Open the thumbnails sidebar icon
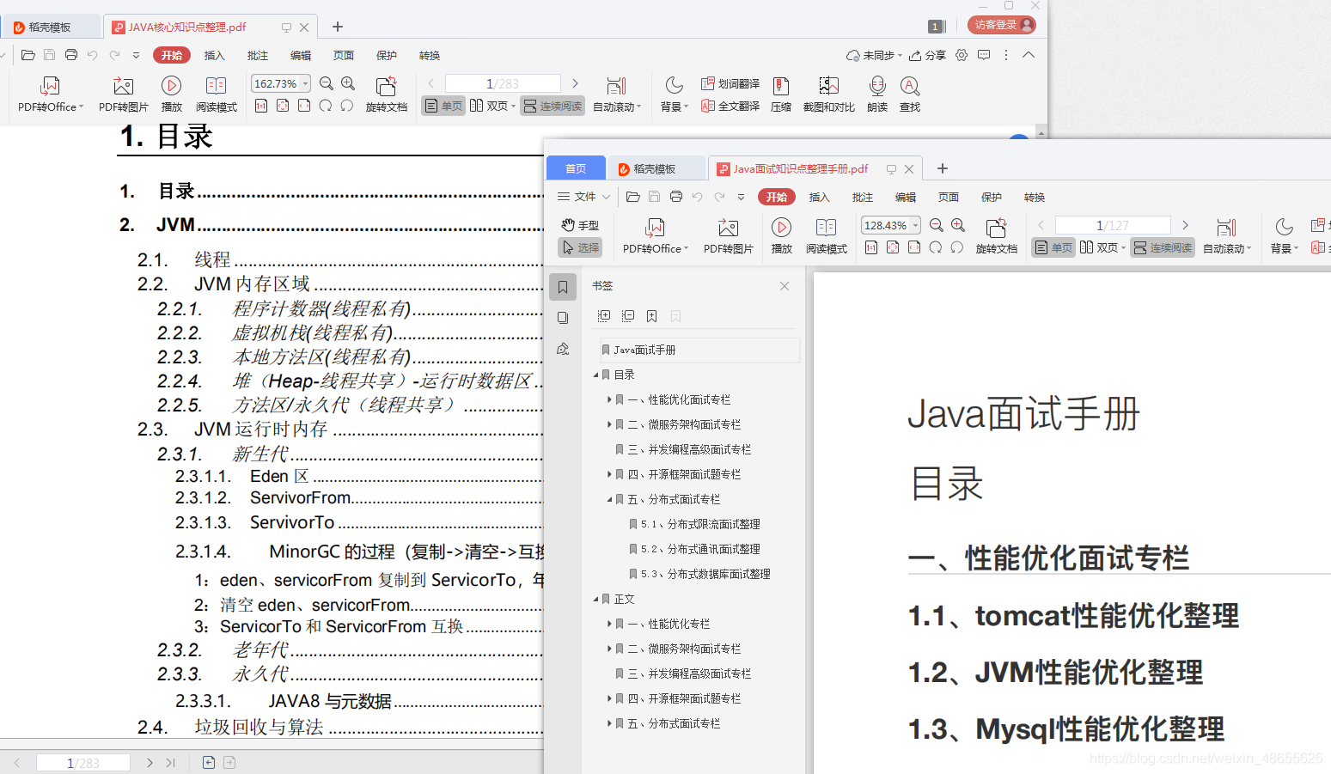The image size is (1331, 774). pyautogui.click(x=563, y=318)
